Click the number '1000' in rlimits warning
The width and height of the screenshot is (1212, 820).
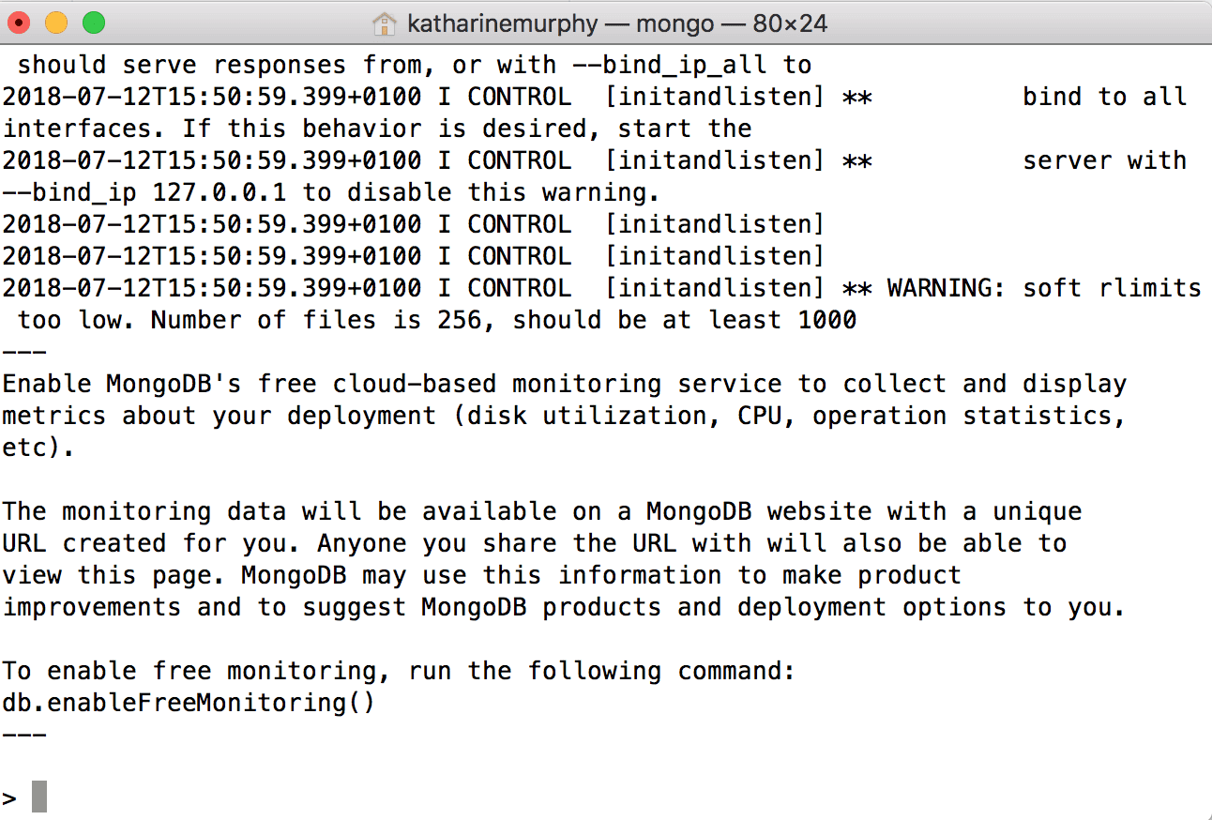pos(826,320)
